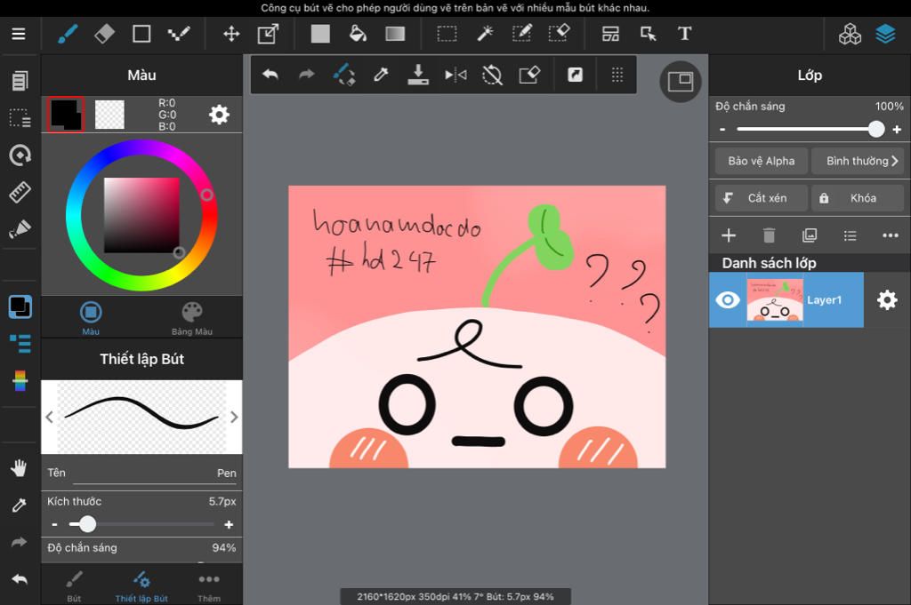Select the rectangular Selection tool
The height and width of the screenshot is (605, 911).
(x=447, y=34)
